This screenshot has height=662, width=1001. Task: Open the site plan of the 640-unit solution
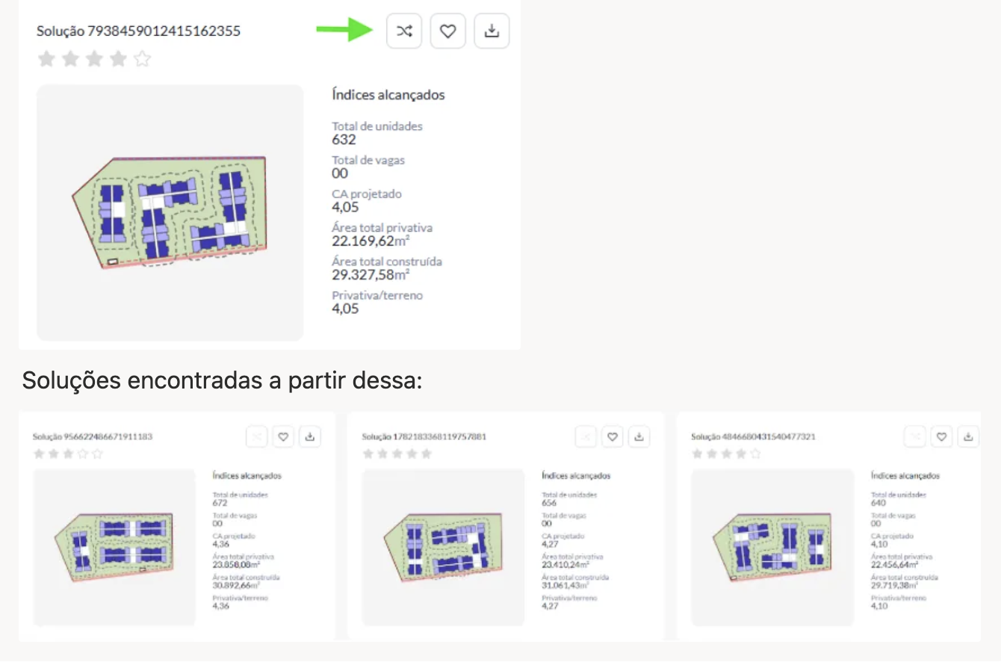tap(772, 547)
